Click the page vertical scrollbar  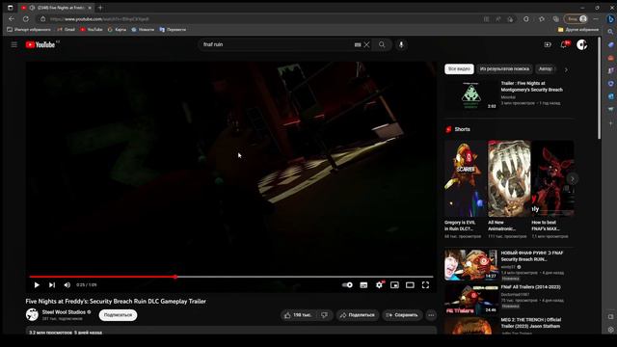[600, 89]
